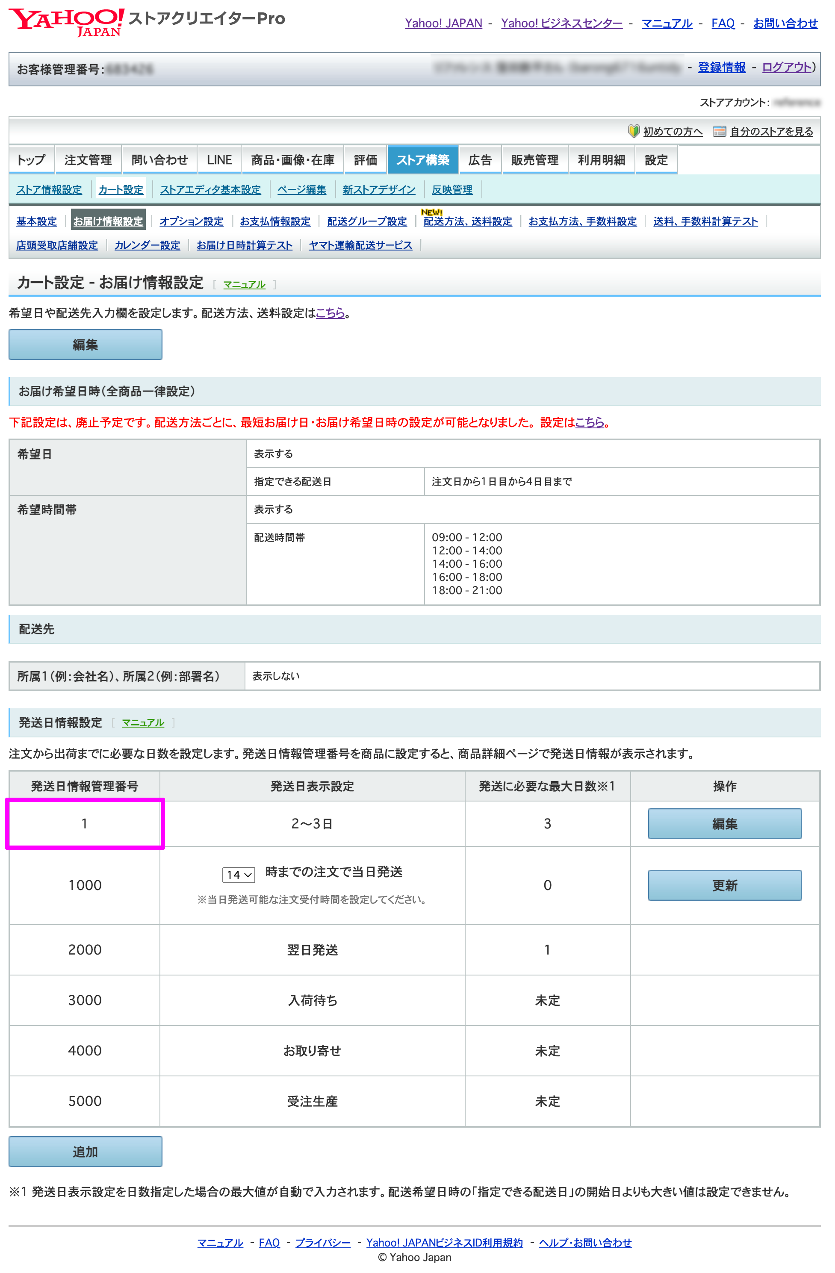
Task: Click the 基本設定 link
Action: click(36, 221)
